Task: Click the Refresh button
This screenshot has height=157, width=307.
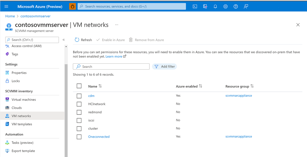Action: click(x=83, y=40)
